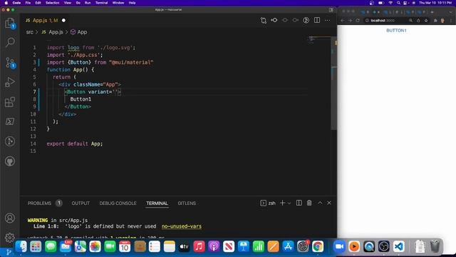Open the Wi-Fi menu bar icon
Image resolution: width=456 pixels, height=257 pixels.
tap(390, 3)
